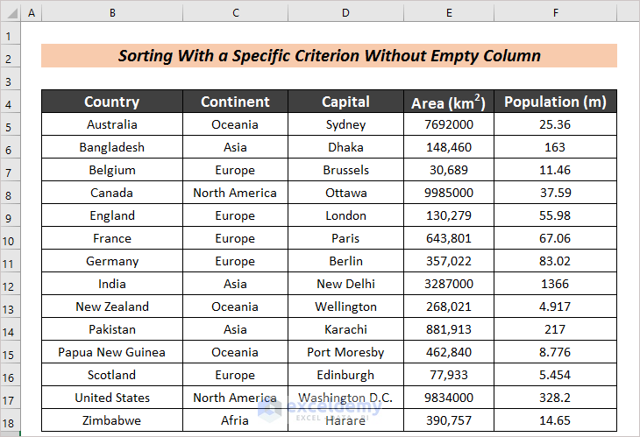640x437 pixels.
Task: Click Canada's area value 9985000
Action: (x=448, y=193)
